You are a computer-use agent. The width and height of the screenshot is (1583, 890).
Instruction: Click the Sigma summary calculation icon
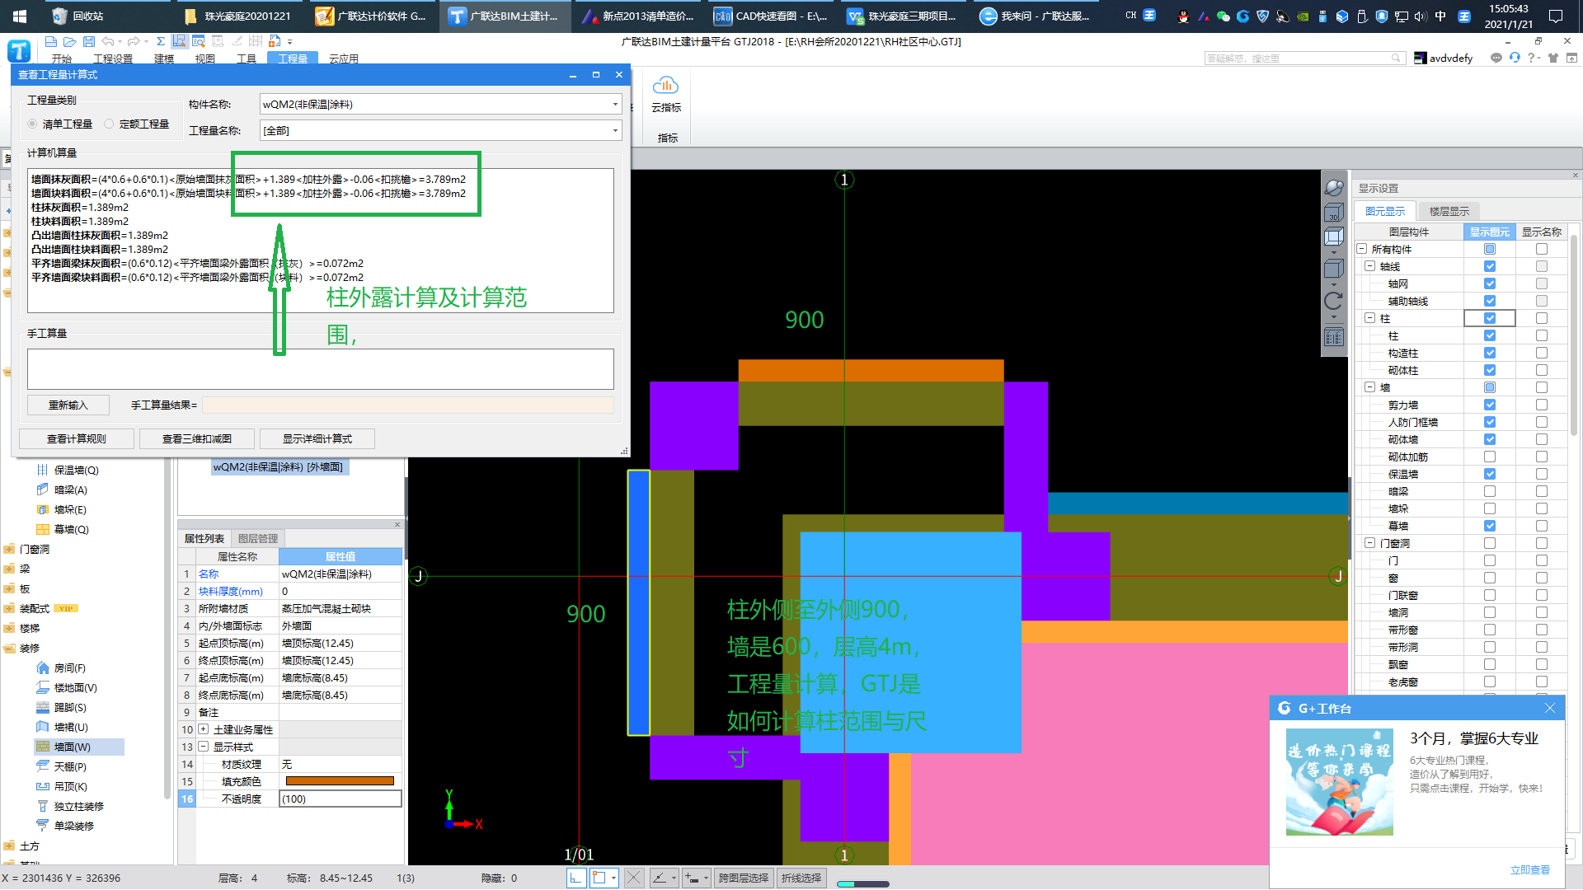pos(161,41)
